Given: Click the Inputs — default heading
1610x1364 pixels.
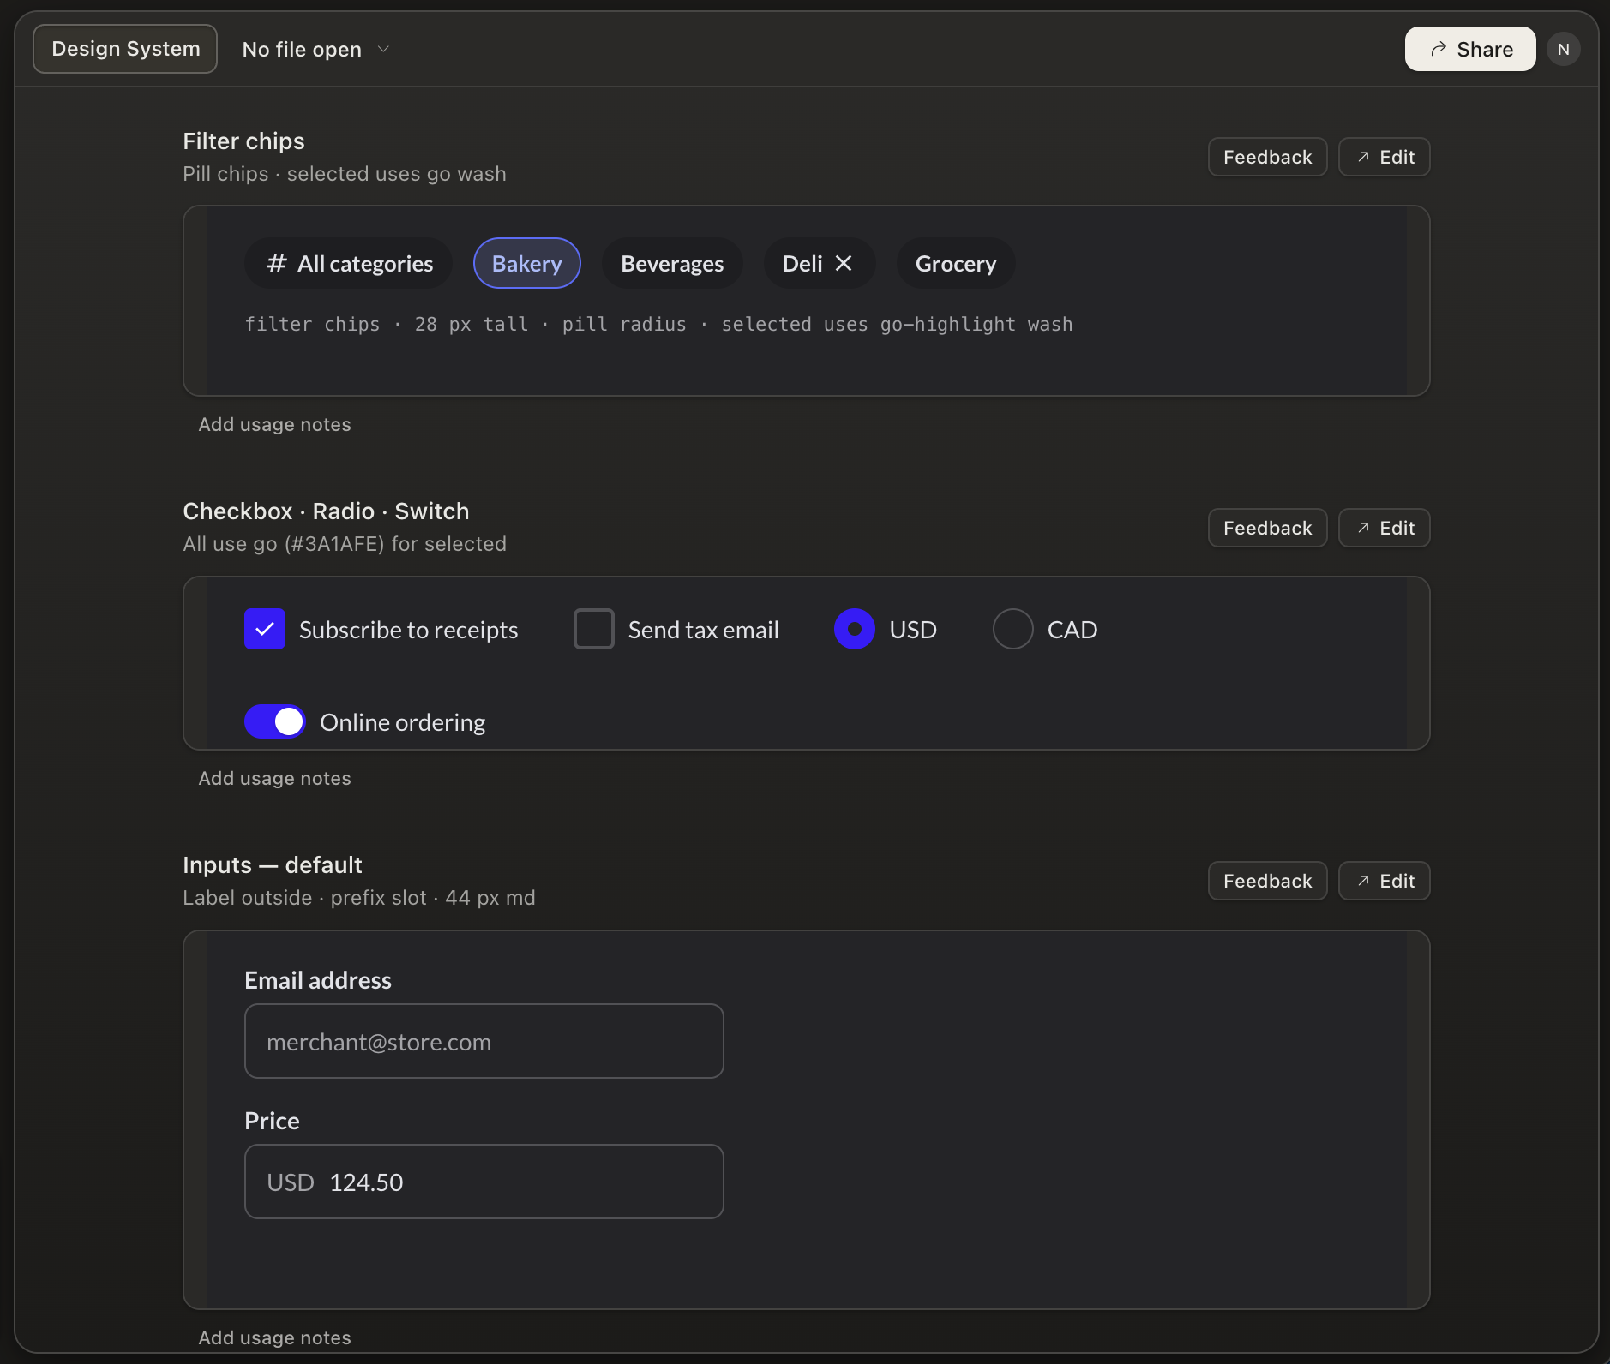Looking at the screenshot, I should [x=272, y=864].
